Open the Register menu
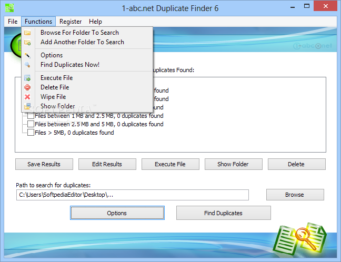341x262 pixels. 71,22
